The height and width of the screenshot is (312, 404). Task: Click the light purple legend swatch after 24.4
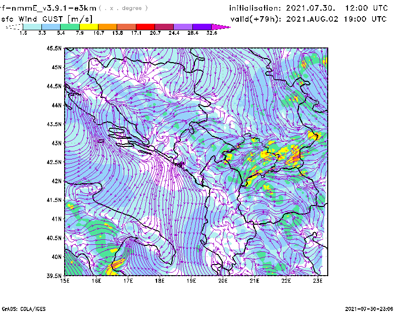(x=183, y=27)
